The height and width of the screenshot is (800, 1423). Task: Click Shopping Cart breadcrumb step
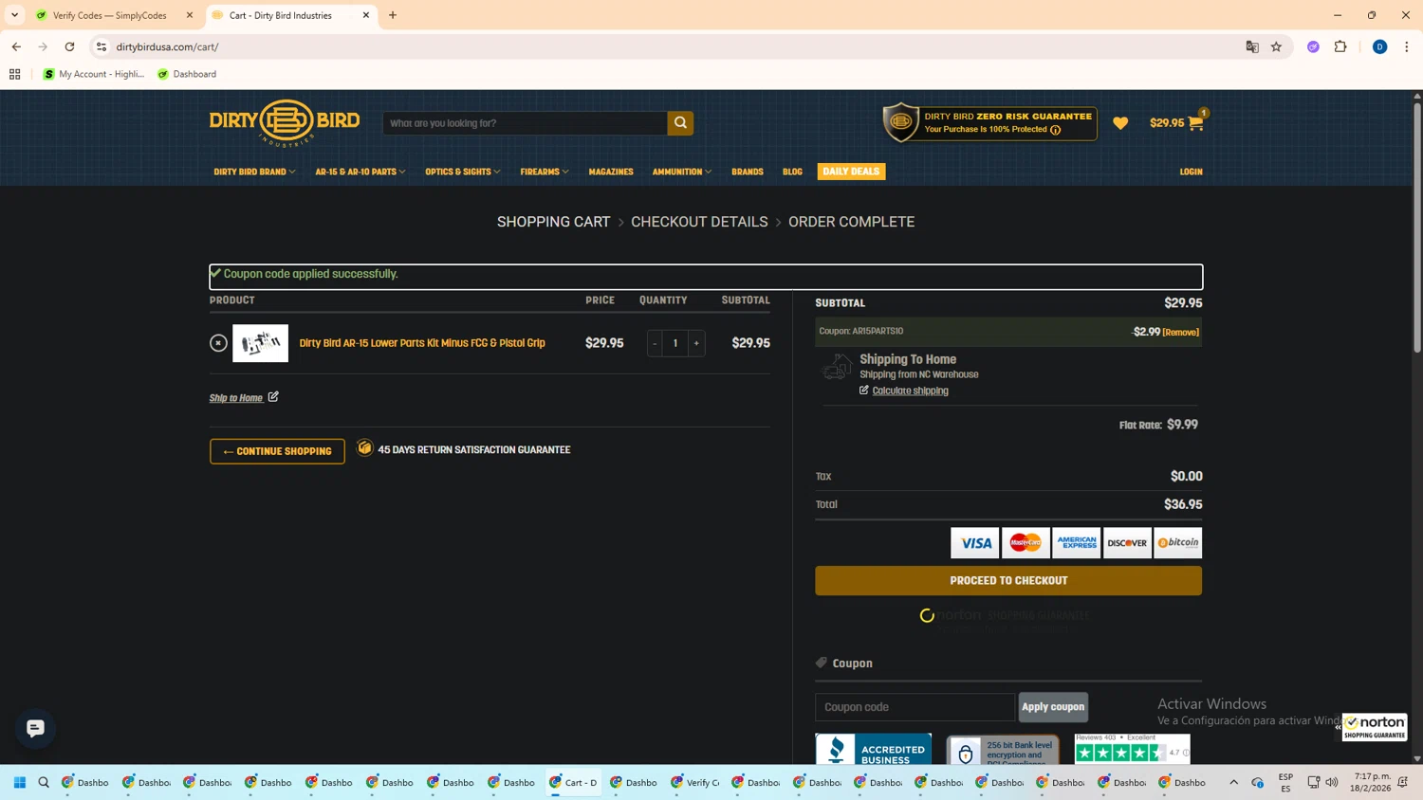click(553, 222)
